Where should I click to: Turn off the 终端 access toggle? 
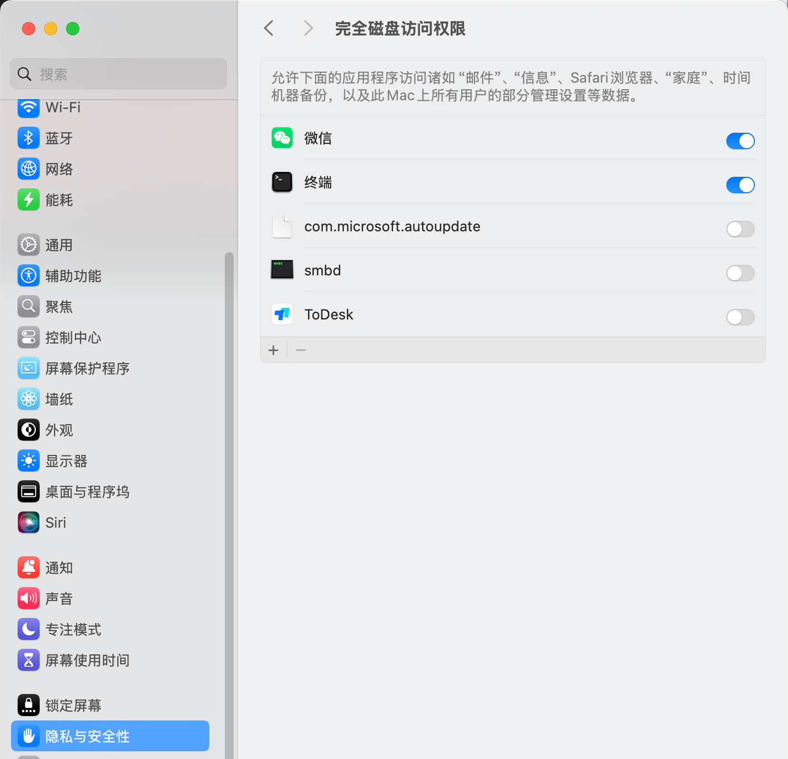740,185
